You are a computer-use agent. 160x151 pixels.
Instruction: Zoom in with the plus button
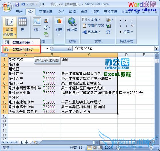(x=151, y=148)
